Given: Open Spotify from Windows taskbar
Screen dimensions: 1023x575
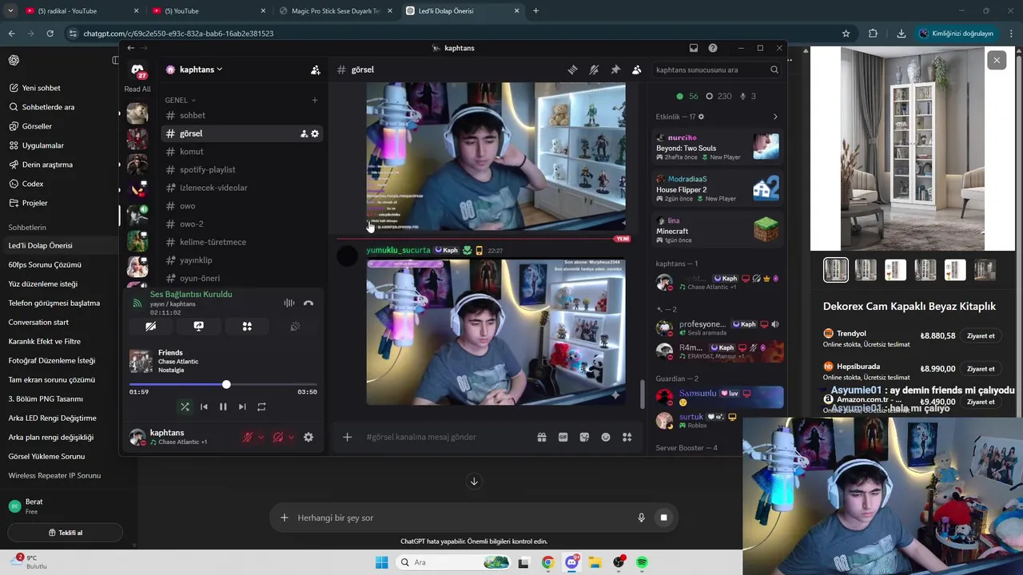Looking at the screenshot, I should 643,562.
